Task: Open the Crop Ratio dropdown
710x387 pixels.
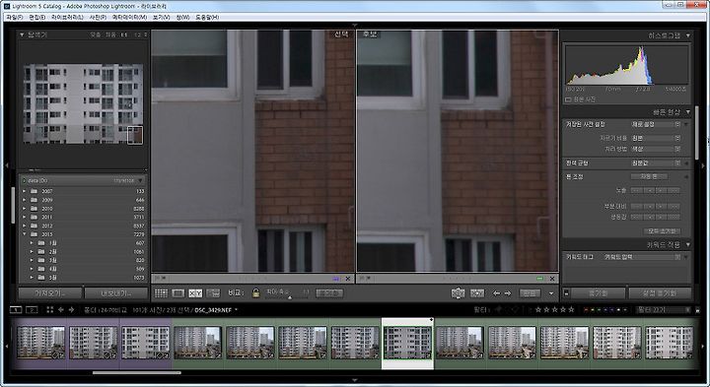Action: (655, 138)
